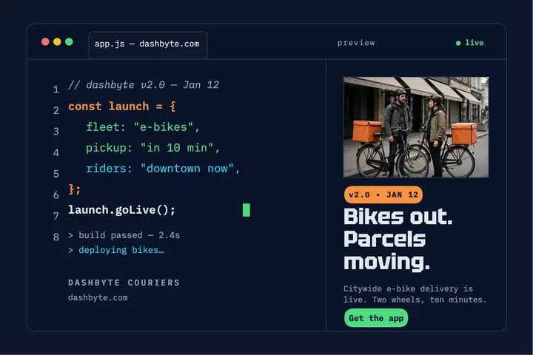Click the green block cursor in editor
This screenshot has width=533, height=355.
[x=247, y=210]
